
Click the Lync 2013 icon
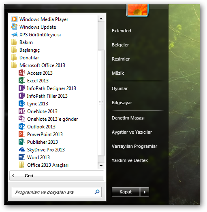click(22, 103)
